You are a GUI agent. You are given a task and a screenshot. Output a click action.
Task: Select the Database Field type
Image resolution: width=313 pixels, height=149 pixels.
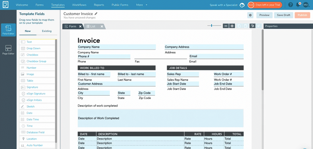click(37, 132)
